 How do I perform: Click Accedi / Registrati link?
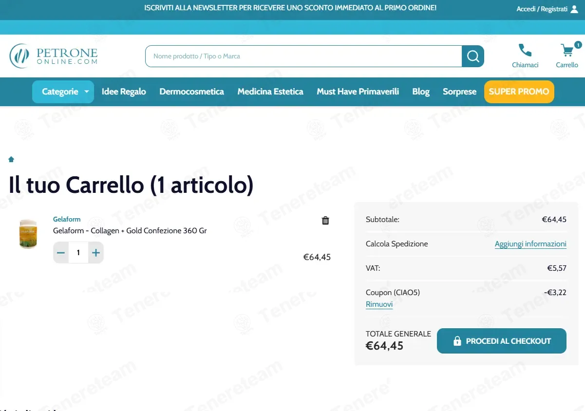542,9
